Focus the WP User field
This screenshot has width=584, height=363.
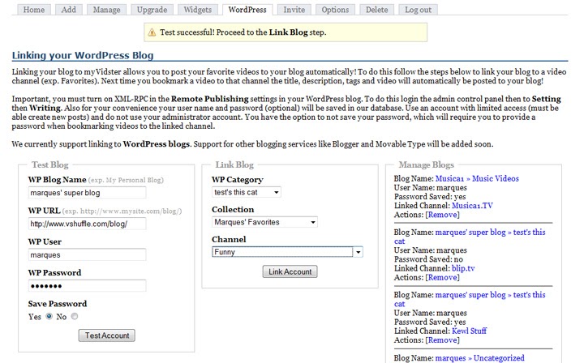click(87, 254)
